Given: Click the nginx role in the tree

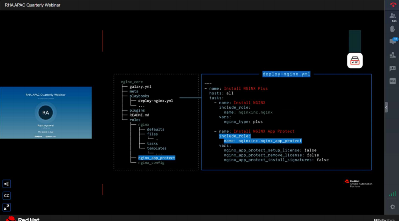Looking at the screenshot, I should pos(144,125).
